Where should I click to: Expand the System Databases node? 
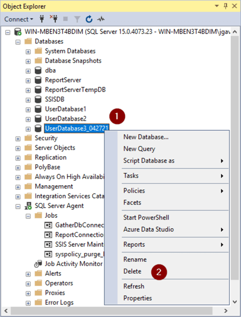click(x=28, y=52)
